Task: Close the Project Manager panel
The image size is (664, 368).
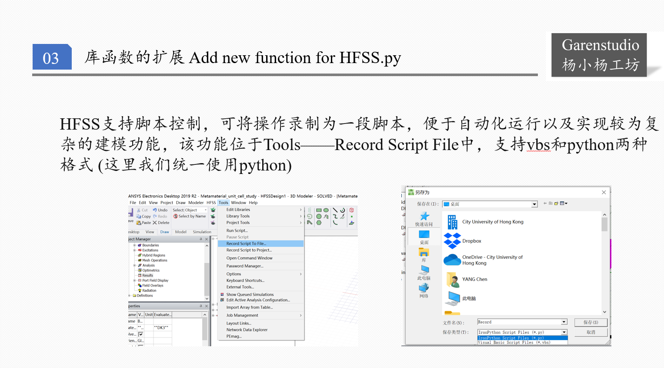Action: coord(207,239)
